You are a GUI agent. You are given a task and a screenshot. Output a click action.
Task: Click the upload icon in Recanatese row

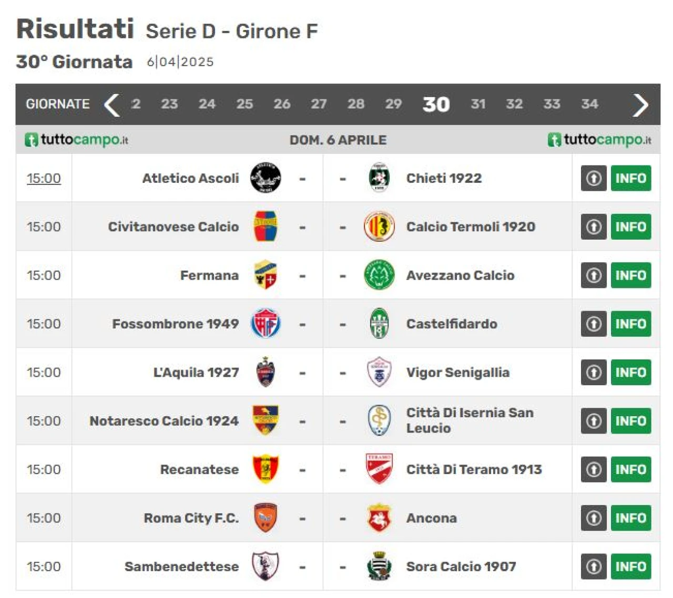point(594,469)
